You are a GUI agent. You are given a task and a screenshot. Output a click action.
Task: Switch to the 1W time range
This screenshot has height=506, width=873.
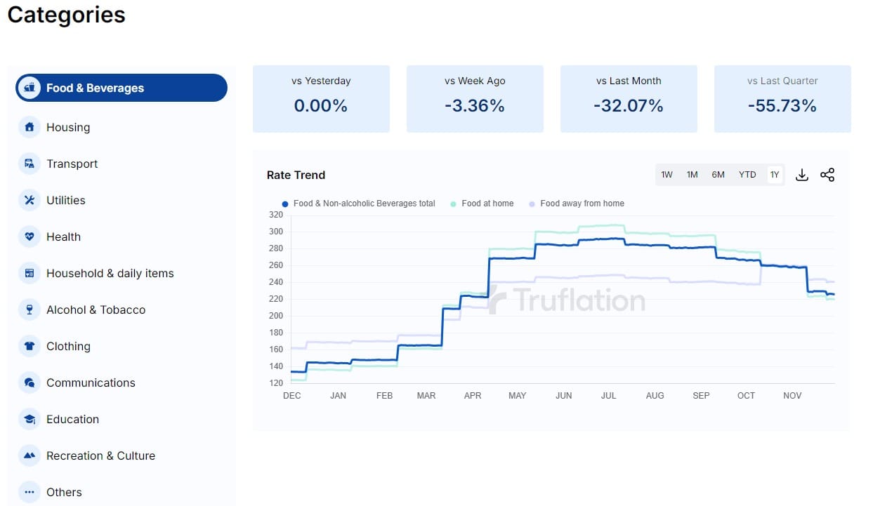click(x=667, y=174)
